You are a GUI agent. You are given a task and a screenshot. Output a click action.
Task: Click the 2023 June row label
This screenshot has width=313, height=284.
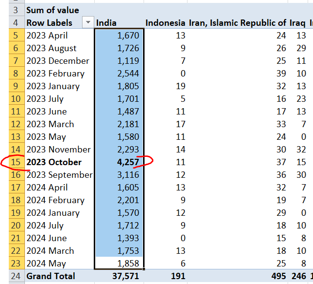coord(46,112)
